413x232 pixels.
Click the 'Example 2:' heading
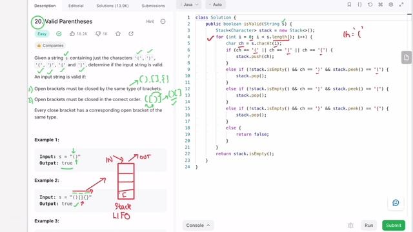pyautogui.click(x=46, y=180)
